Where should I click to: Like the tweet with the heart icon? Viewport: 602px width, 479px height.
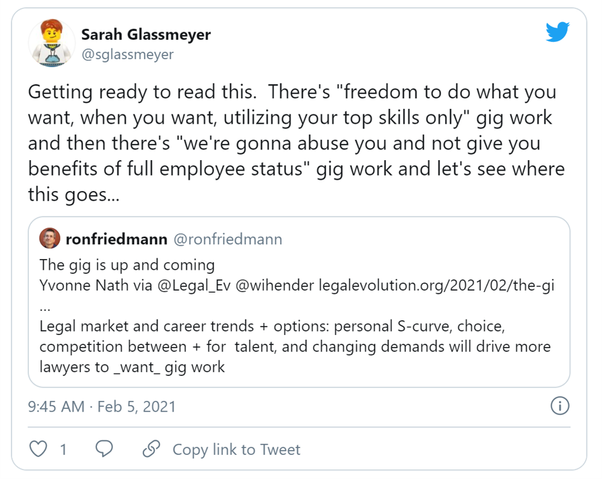(x=38, y=449)
